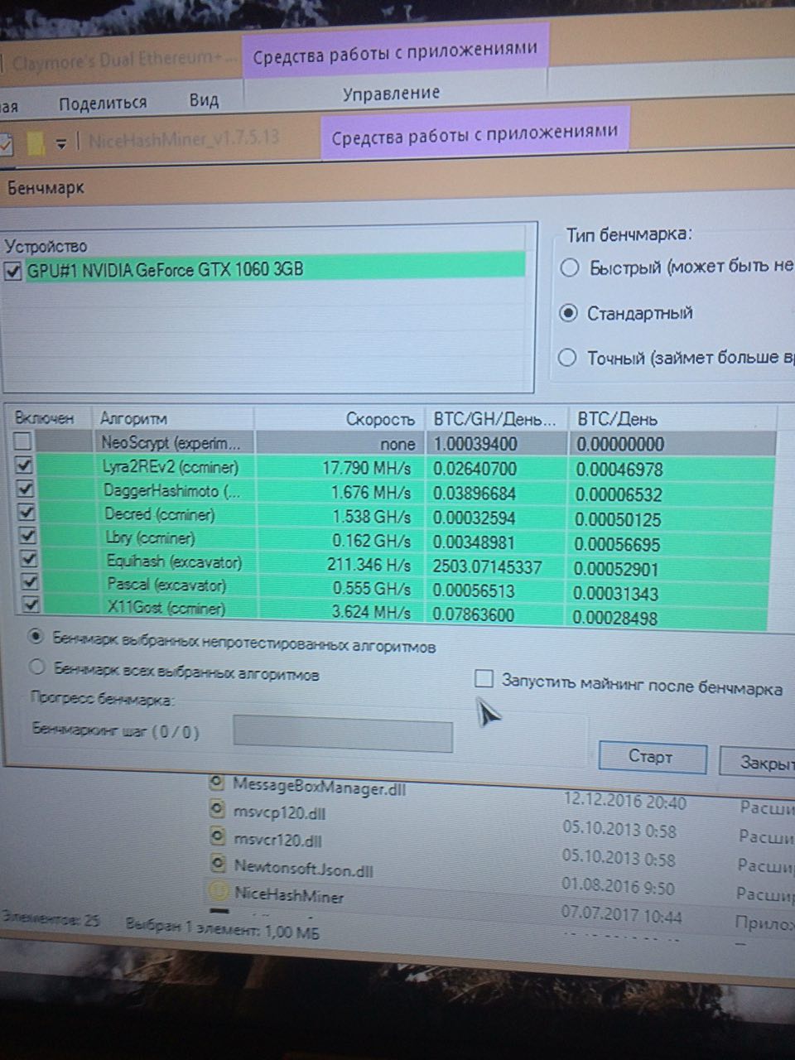Click 'NiceHashMiner_v1.7.5.13' window title
The height and width of the screenshot is (1060, 795).
click(x=184, y=138)
